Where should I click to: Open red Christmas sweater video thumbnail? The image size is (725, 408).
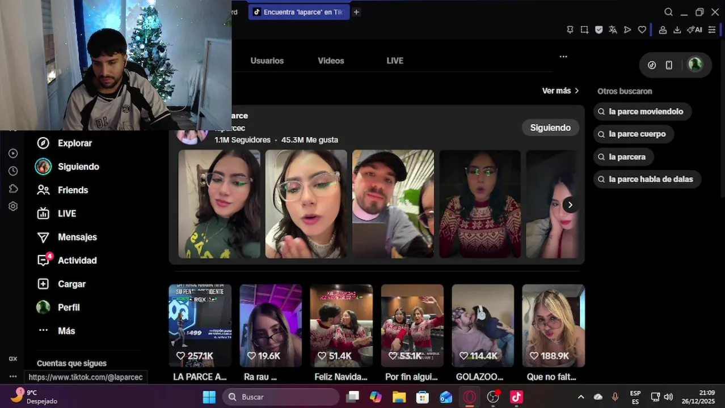click(480, 204)
